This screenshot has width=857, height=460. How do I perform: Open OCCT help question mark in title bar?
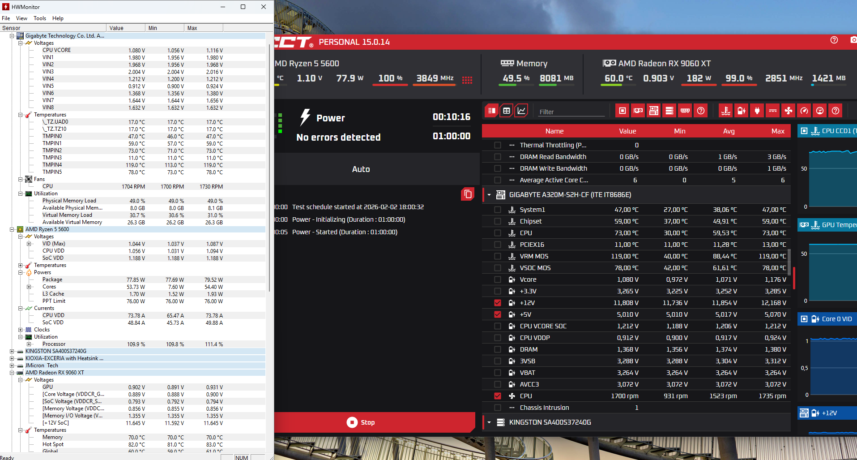[x=834, y=40]
